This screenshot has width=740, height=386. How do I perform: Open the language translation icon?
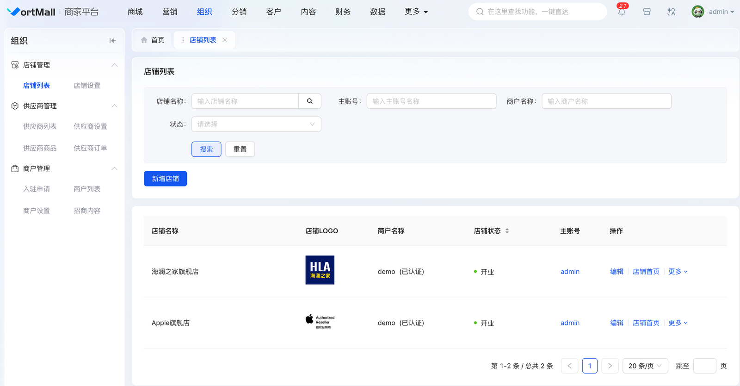coord(671,12)
